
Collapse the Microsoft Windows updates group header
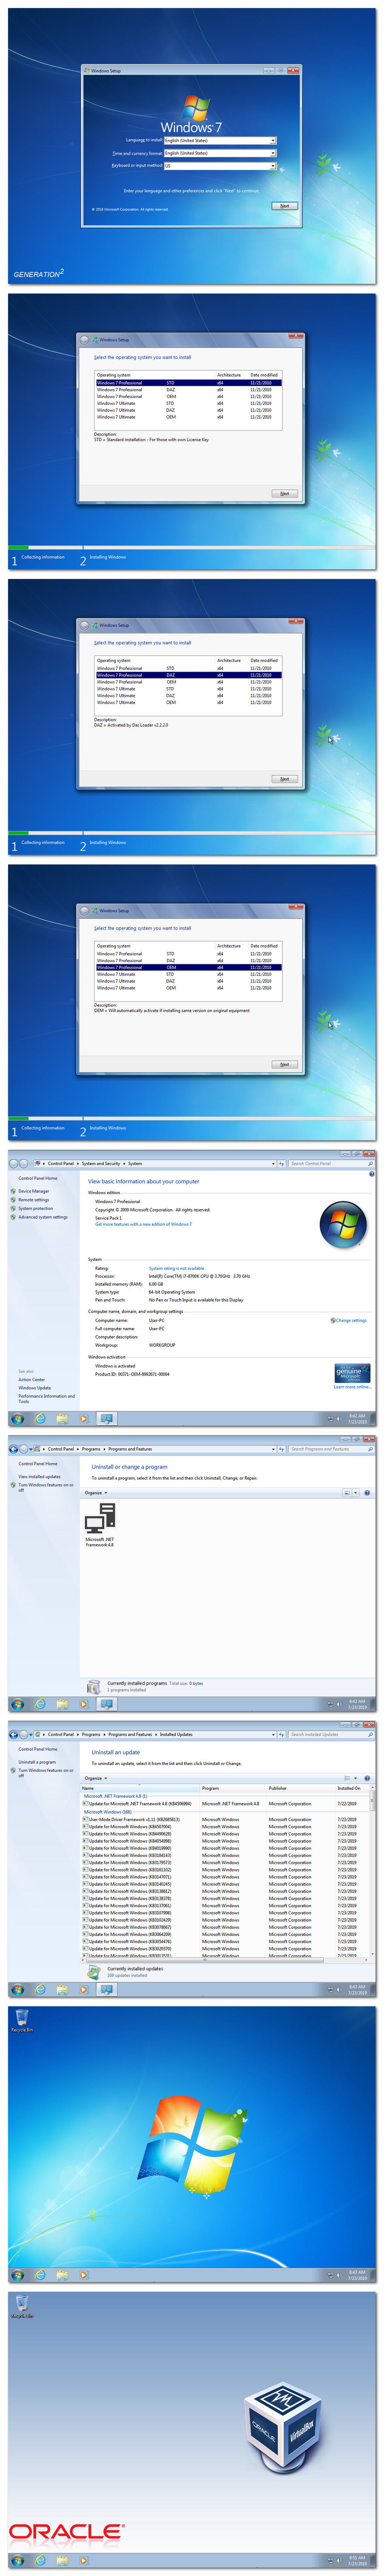tap(107, 1811)
